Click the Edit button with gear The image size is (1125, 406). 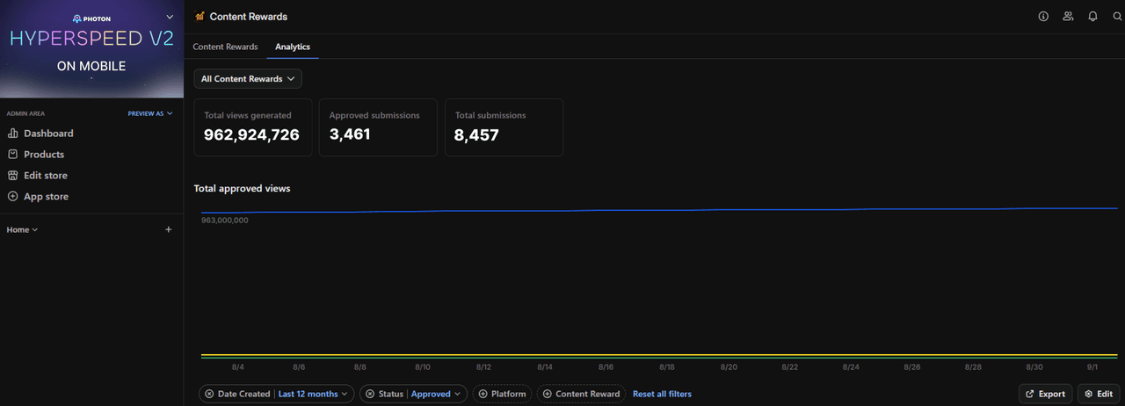[1100, 394]
